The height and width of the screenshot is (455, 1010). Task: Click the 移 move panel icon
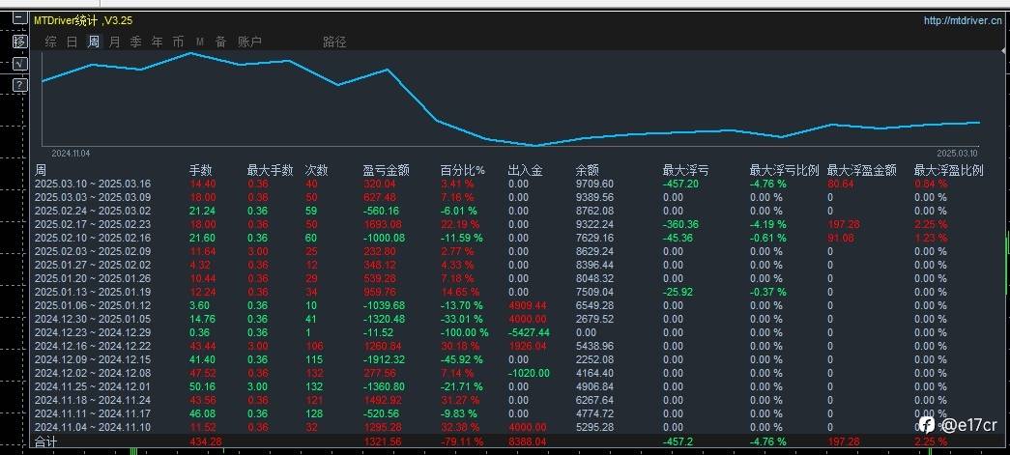point(20,42)
